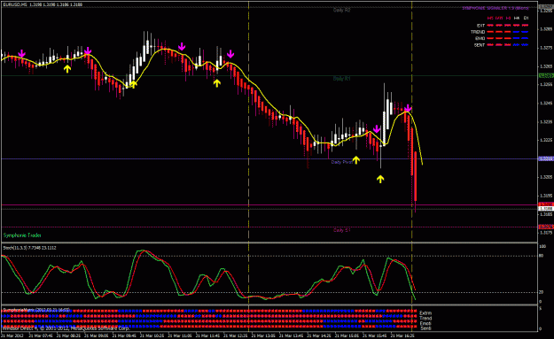554x339 pixels.
Task: Click the EXT row label in signaler panel
Action: (480, 26)
